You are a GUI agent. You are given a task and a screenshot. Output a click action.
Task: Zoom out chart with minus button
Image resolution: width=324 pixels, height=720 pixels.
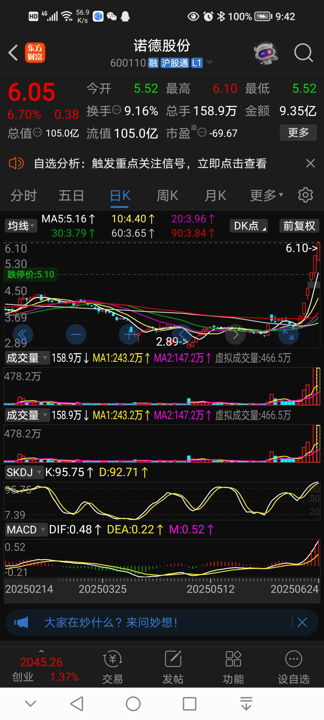[76, 334]
